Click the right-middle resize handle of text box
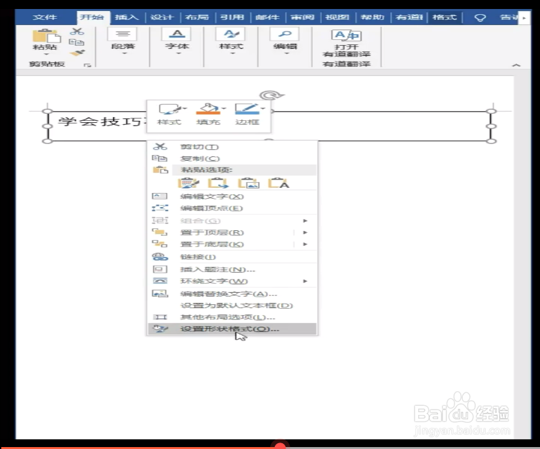 coord(492,126)
